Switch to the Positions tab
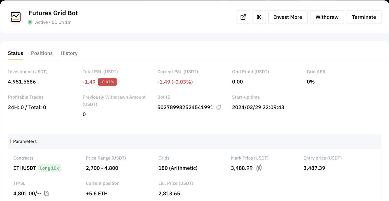Screen dimensions: 389x201 click(42, 53)
